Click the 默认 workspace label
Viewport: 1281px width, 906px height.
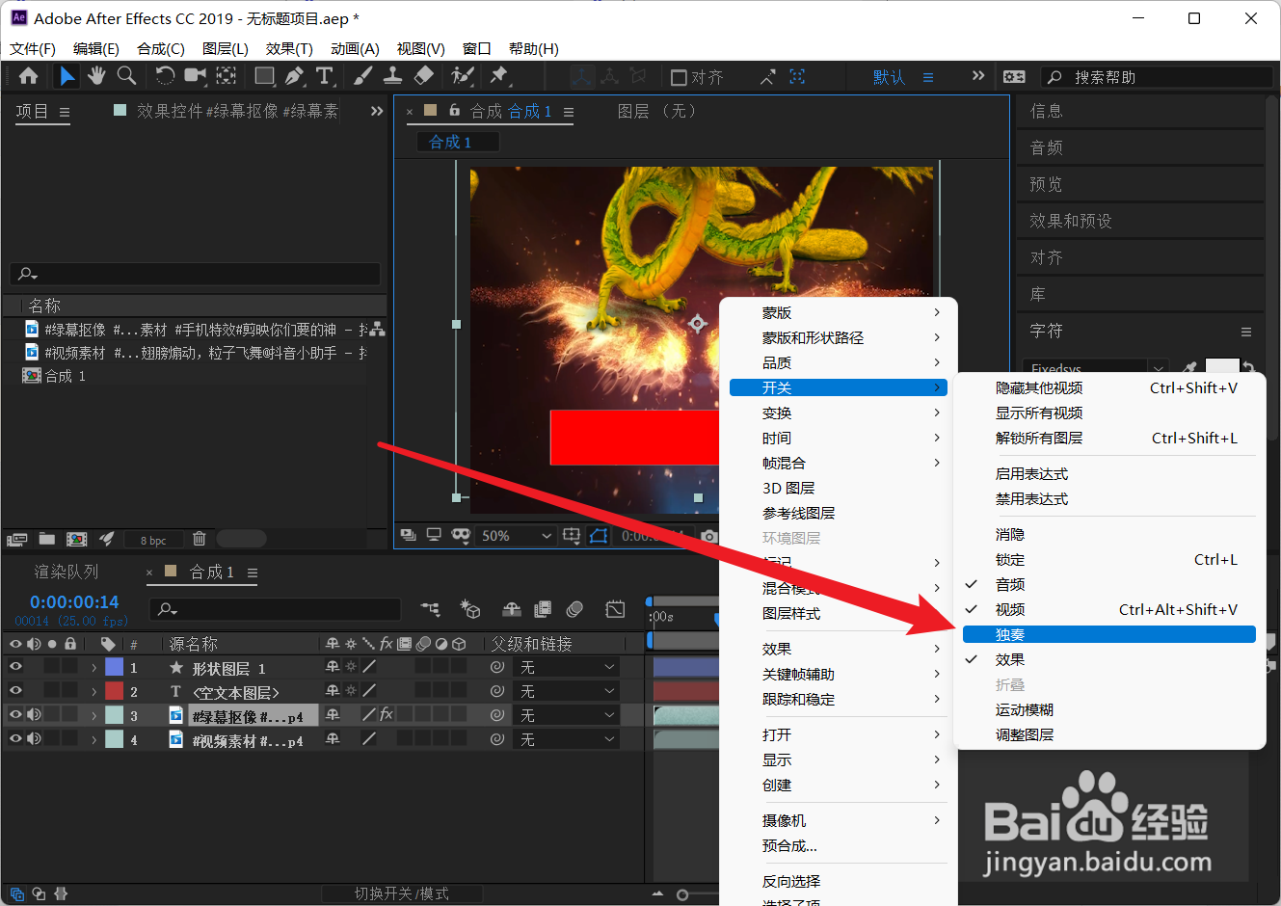(x=889, y=77)
